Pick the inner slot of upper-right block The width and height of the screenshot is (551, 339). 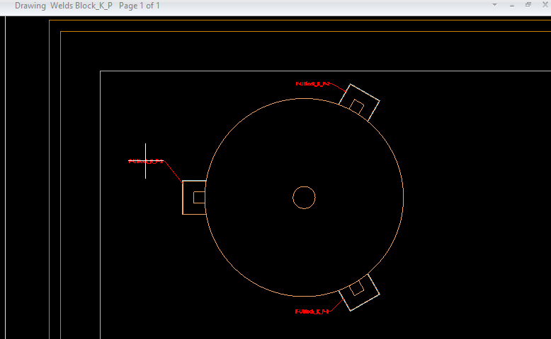click(x=358, y=107)
